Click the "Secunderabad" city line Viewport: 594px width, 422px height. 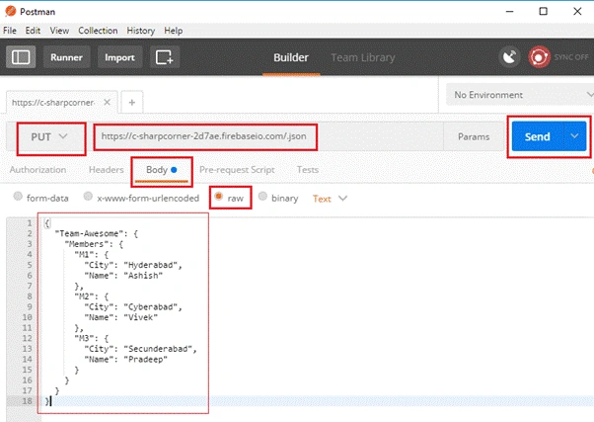tap(140, 349)
